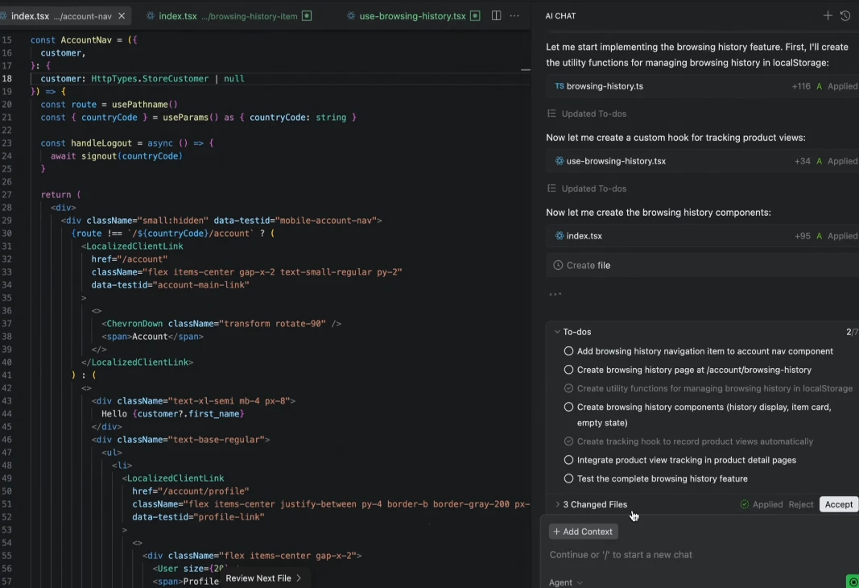The image size is (859, 588).
Task: Switch to the use-browsing-history.tsx tab
Action: (x=411, y=16)
